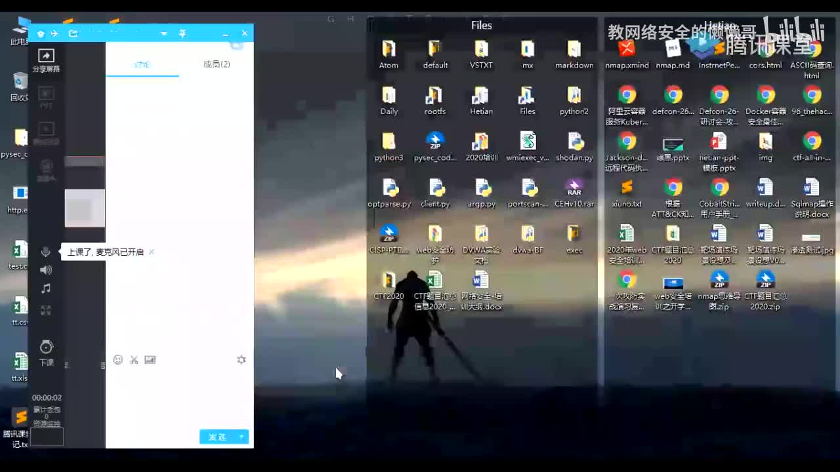The width and height of the screenshot is (840, 472).
Task: Open the exec folder
Action: pos(574,240)
